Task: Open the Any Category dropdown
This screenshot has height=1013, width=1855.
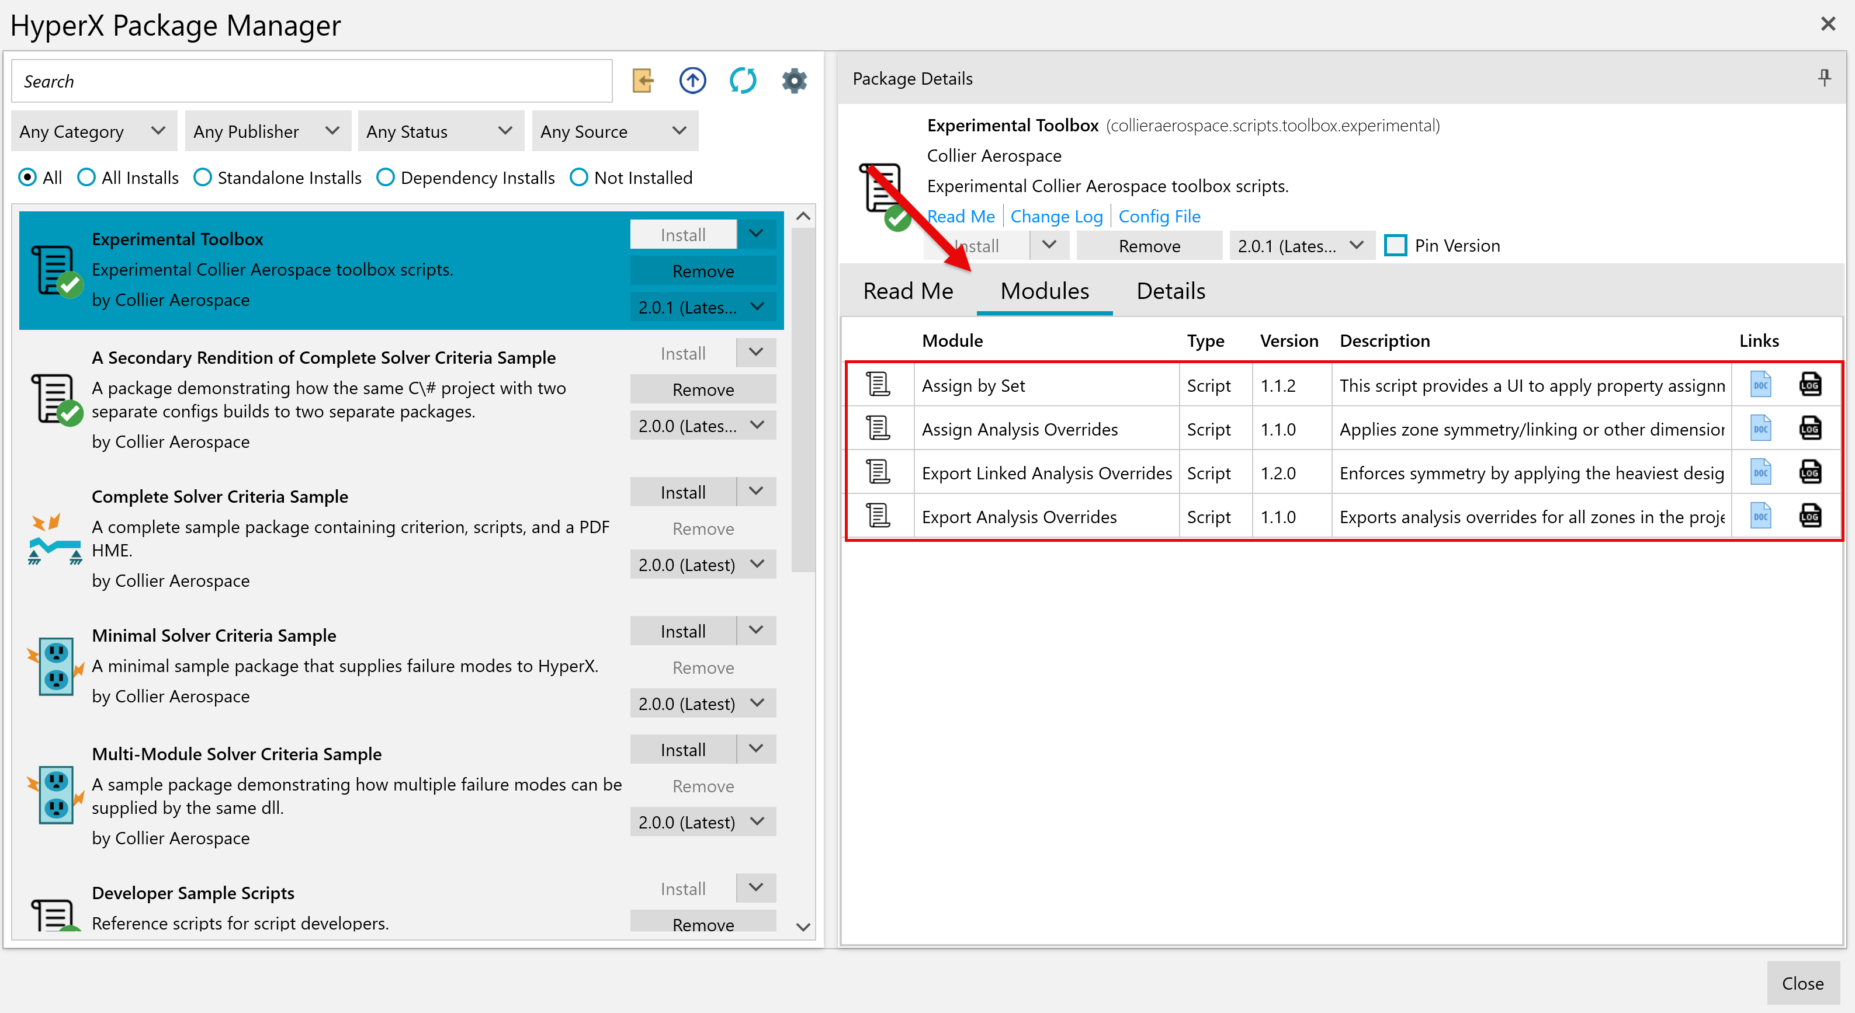Action: point(93,131)
